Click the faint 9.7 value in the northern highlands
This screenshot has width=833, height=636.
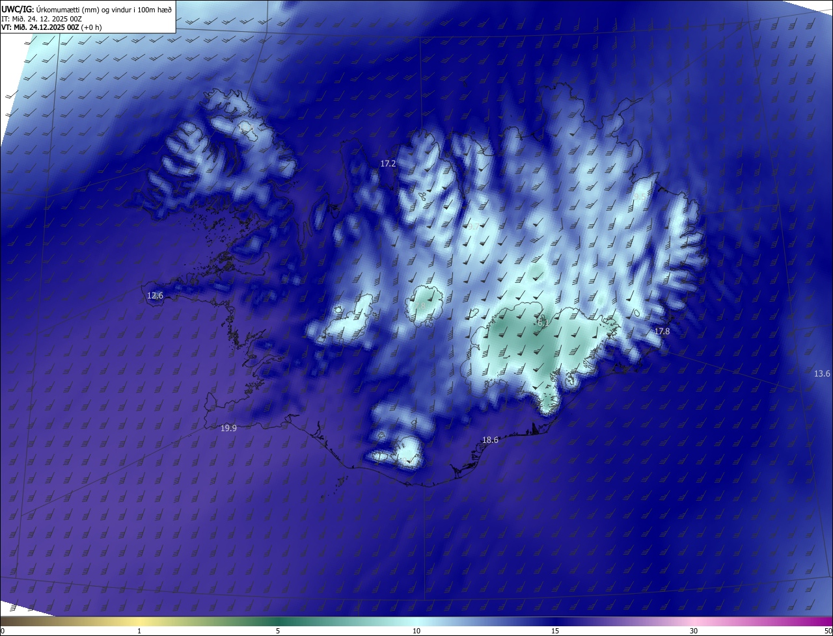473,226
